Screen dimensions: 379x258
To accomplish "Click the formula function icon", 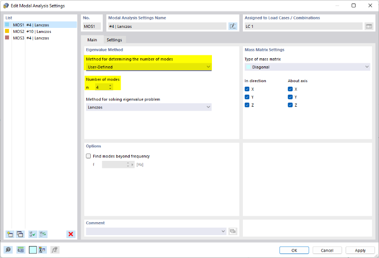I will [55, 250].
